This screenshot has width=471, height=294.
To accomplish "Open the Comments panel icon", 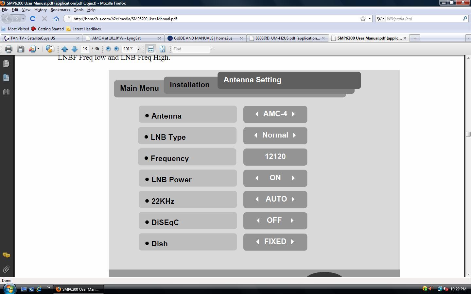I will coord(6,255).
